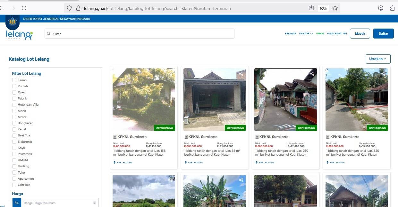Click the Lelang Indonesia logo
The height and width of the screenshot is (207, 398).
(x=19, y=34)
